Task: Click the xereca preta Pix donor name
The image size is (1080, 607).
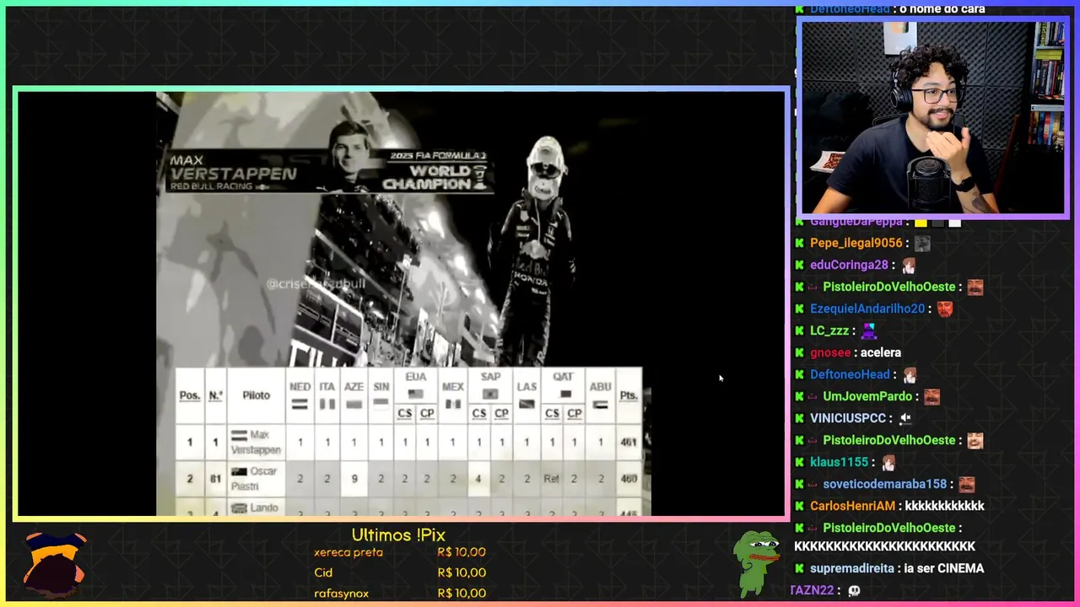Action: pyautogui.click(x=348, y=552)
